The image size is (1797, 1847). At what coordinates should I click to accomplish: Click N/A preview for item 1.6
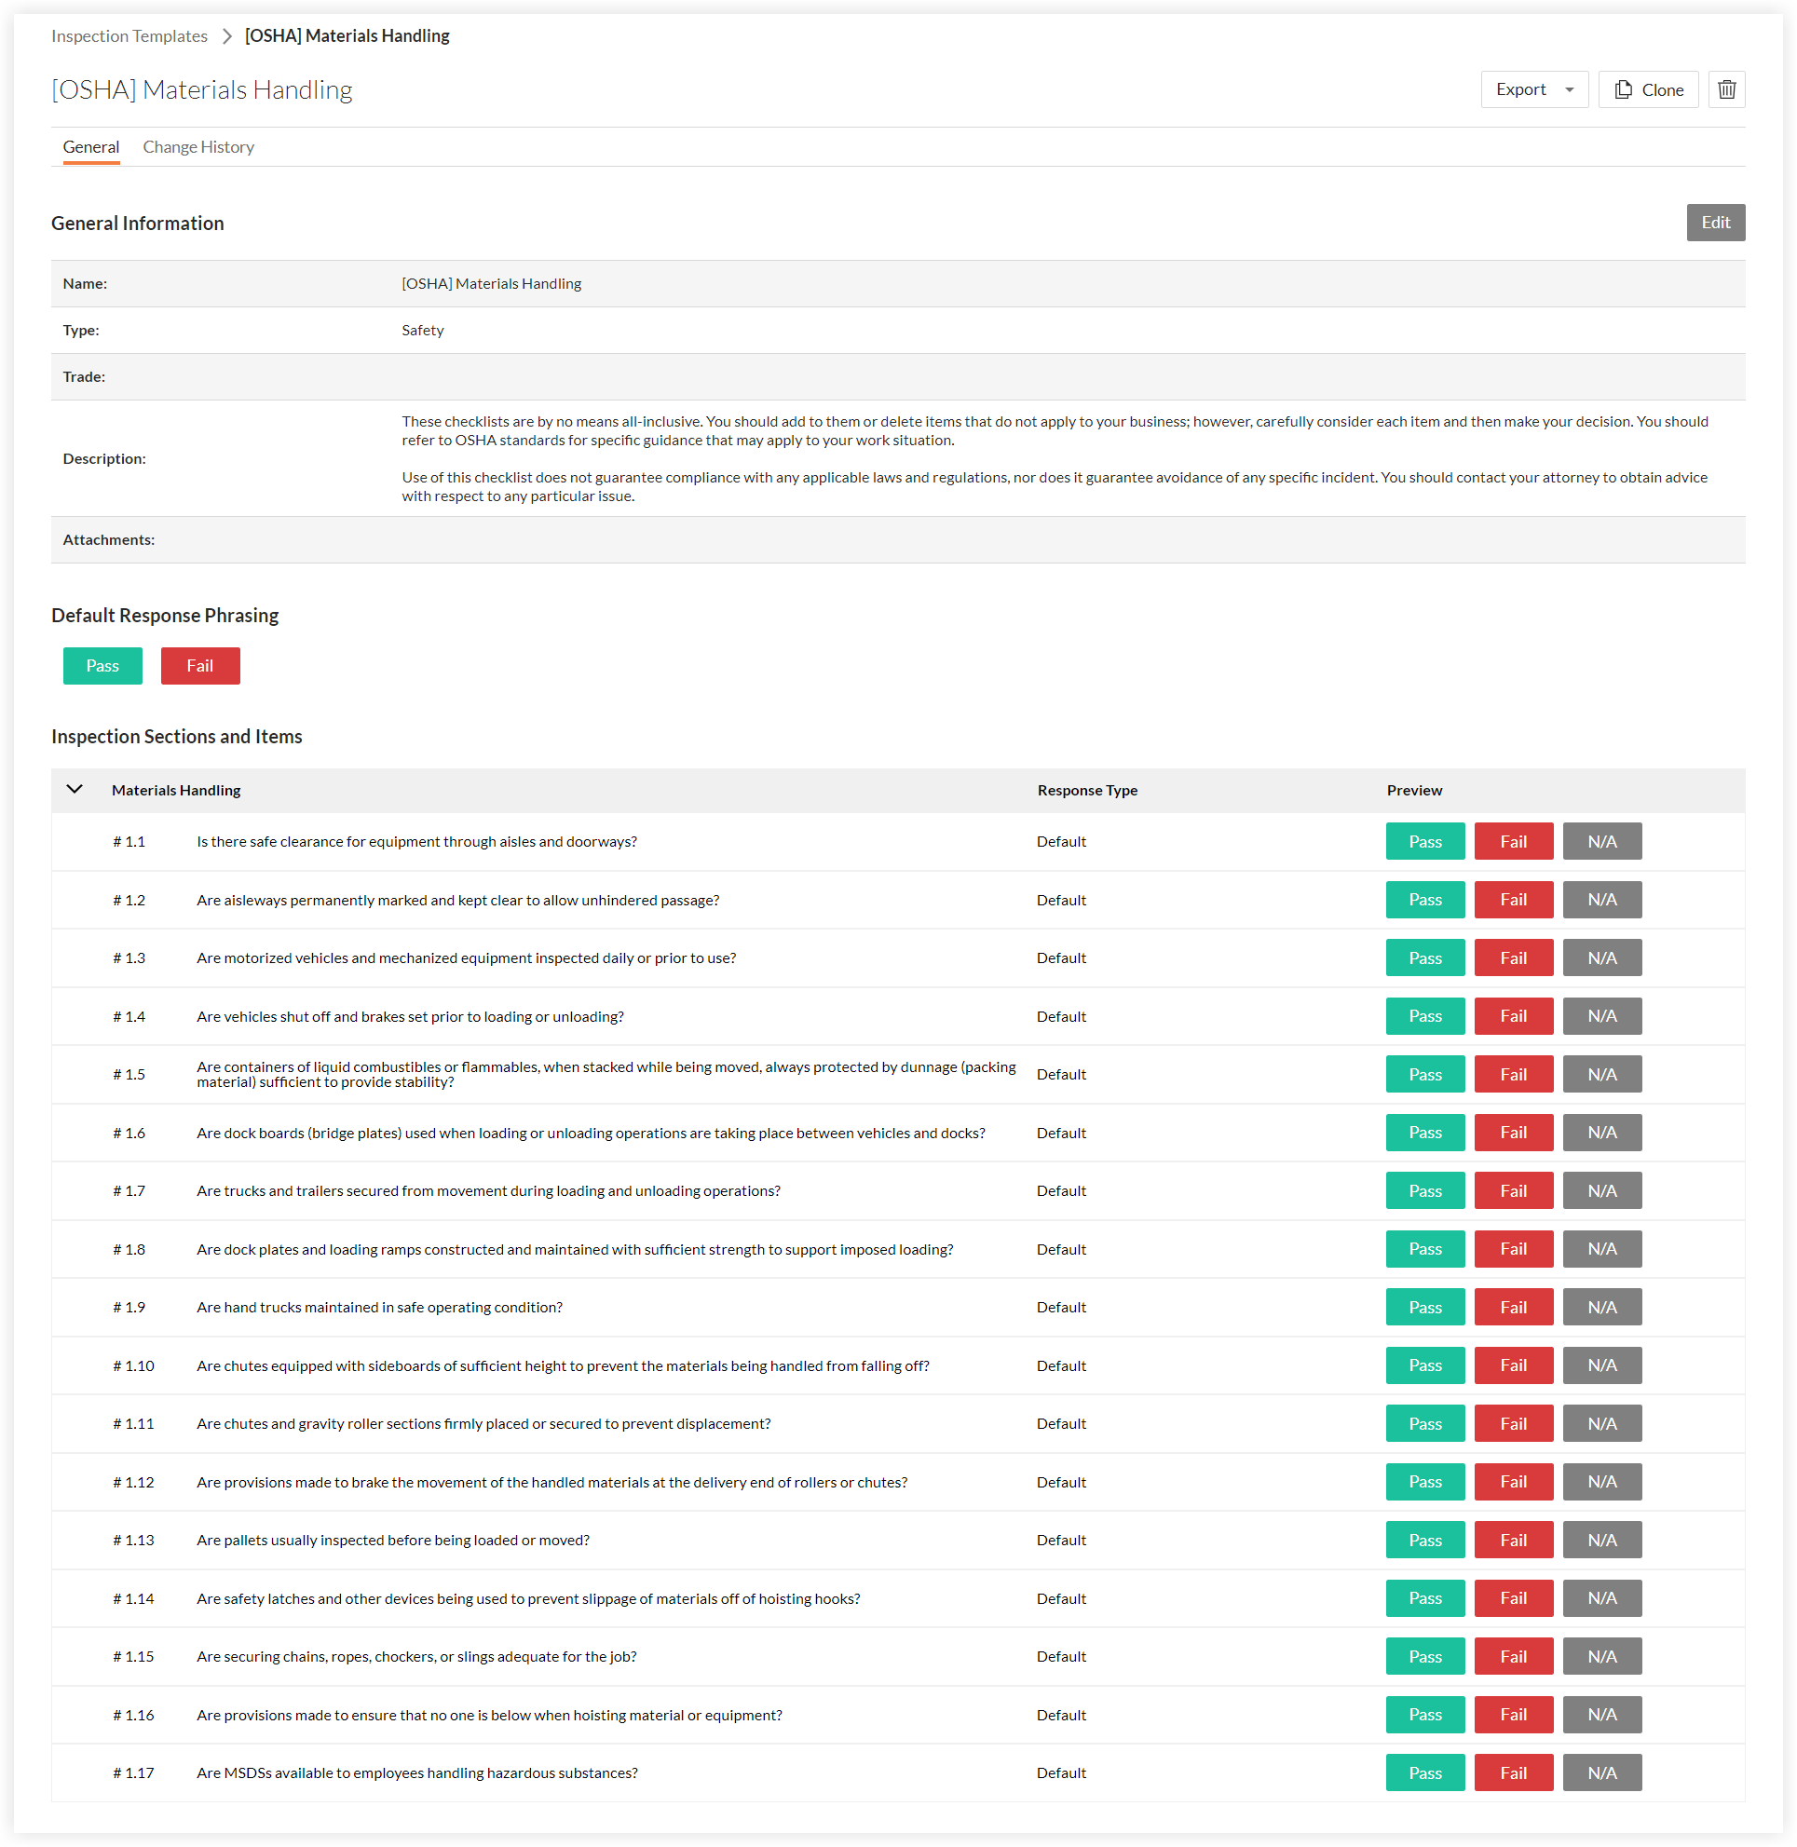pyautogui.click(x=1601, y=1133)
